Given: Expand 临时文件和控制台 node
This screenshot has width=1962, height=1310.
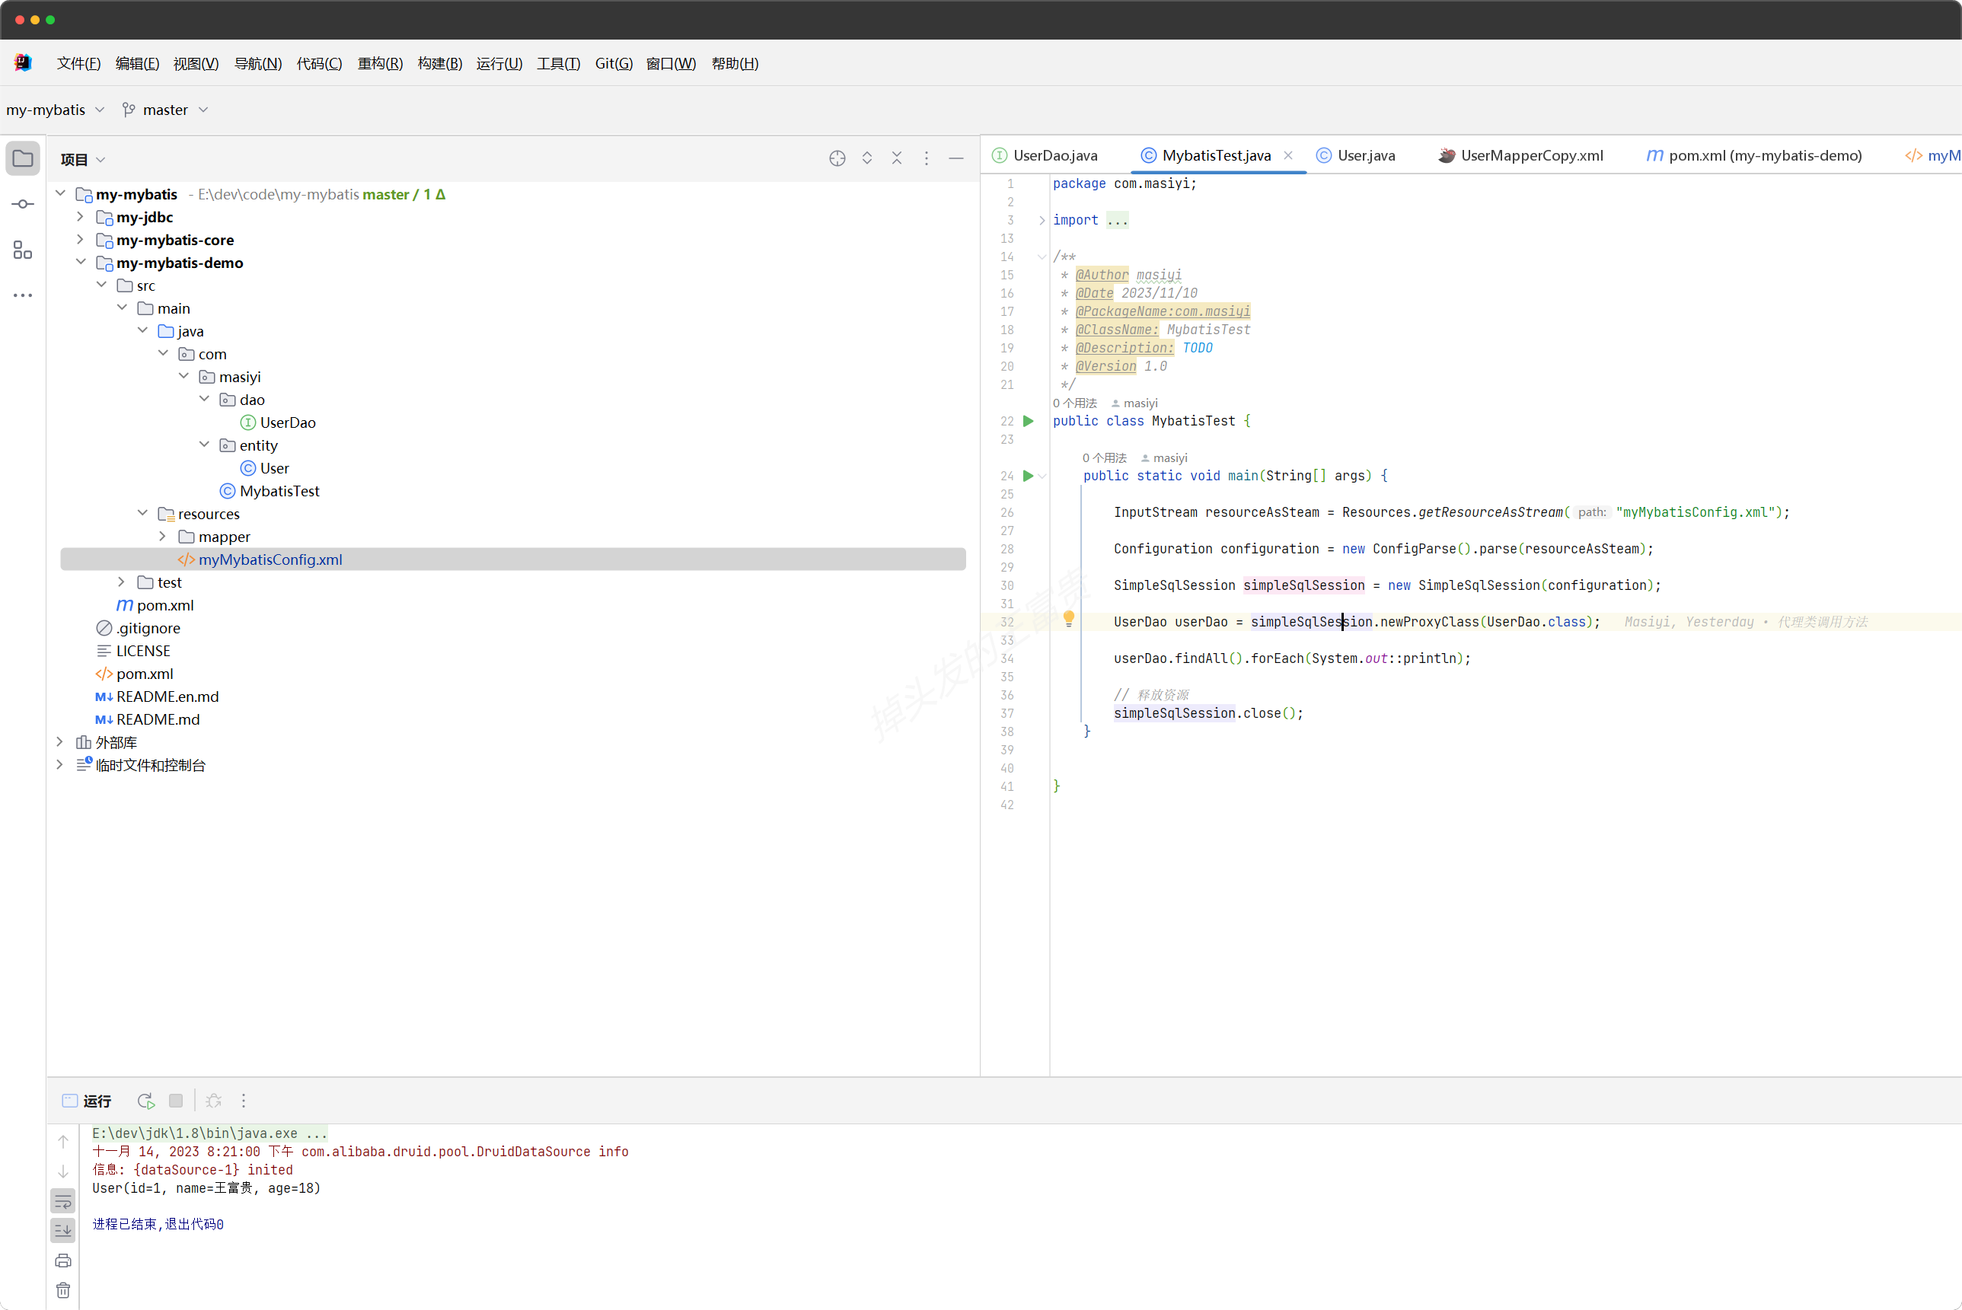Looking at the screenshot, I should [60, 764].
